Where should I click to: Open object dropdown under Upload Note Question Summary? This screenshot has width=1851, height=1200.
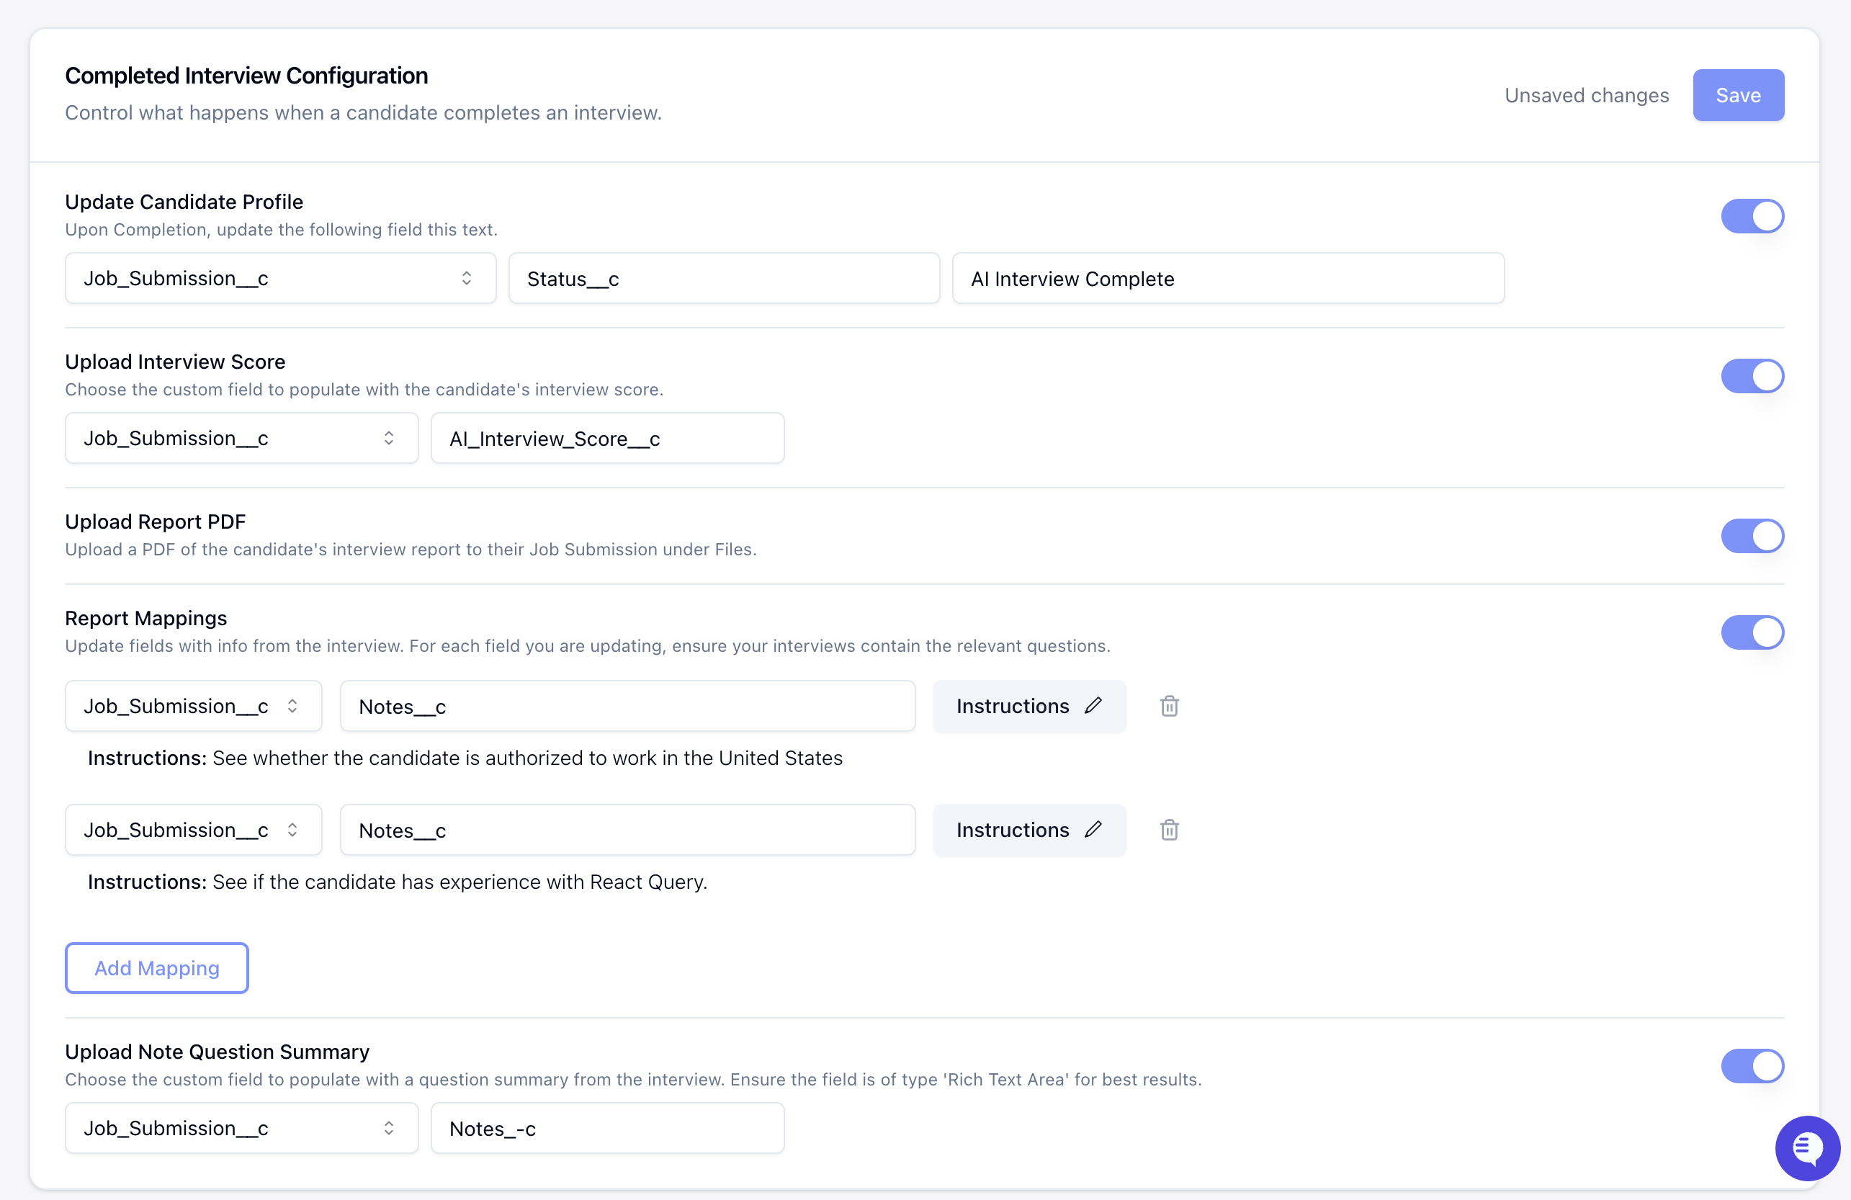tap(241, 1129)
